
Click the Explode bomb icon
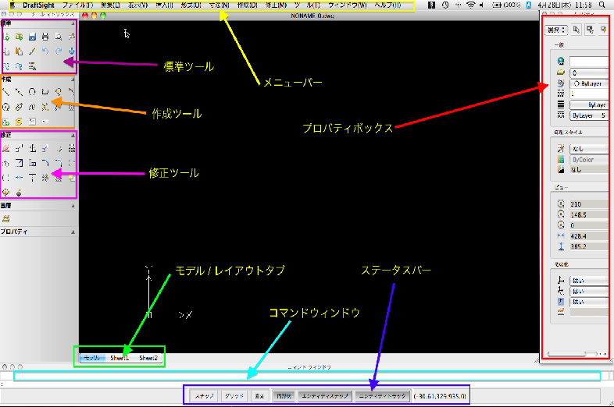(x=19, y=193)
